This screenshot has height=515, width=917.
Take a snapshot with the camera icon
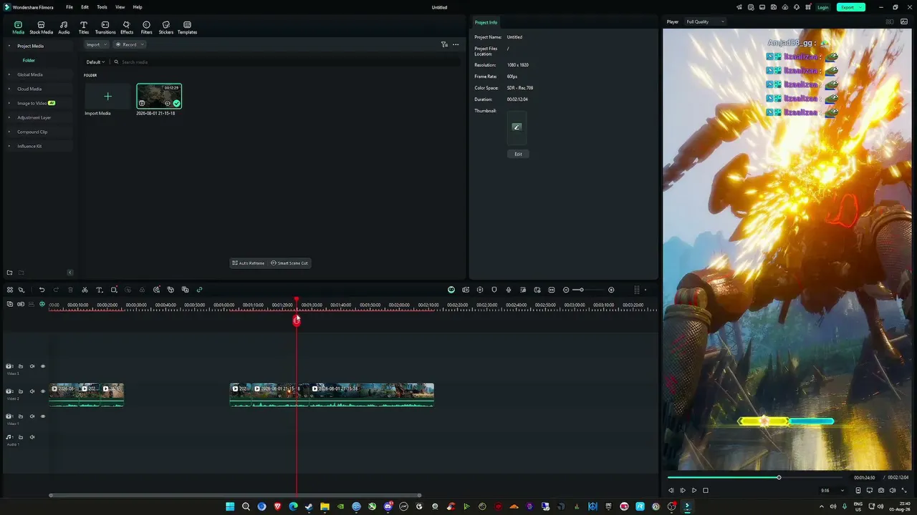881,491
